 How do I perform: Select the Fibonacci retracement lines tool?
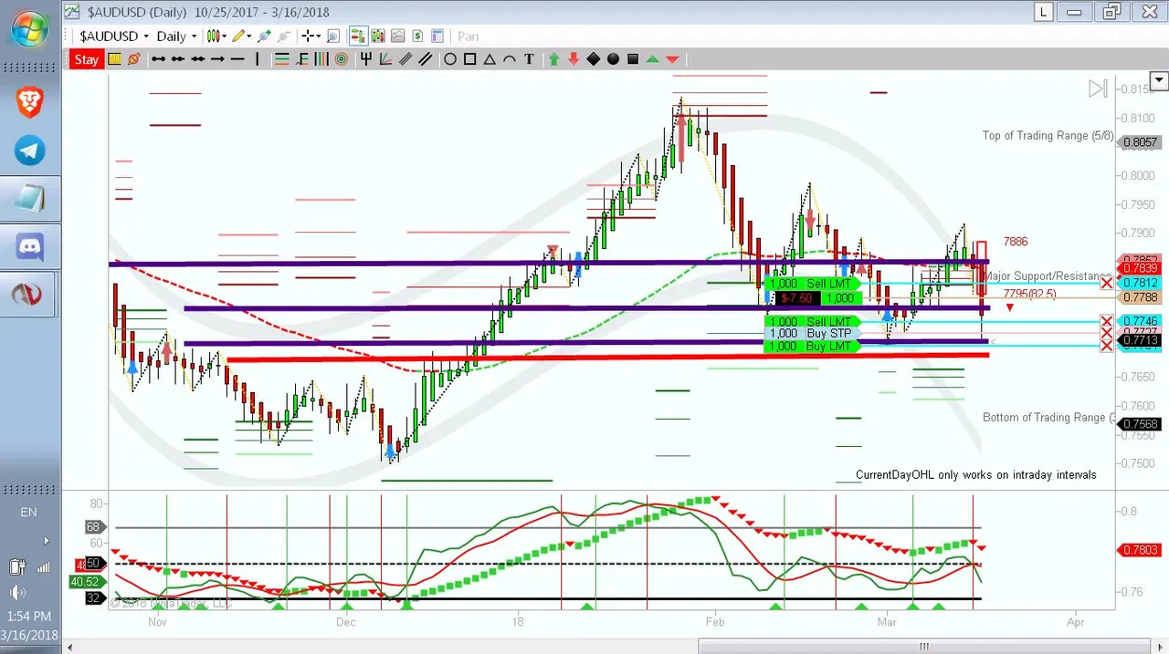point(282,59)
